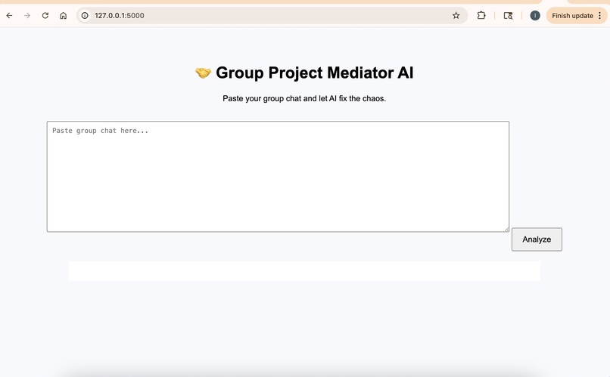Click into the Paste group chat textarea

(278, 177)
